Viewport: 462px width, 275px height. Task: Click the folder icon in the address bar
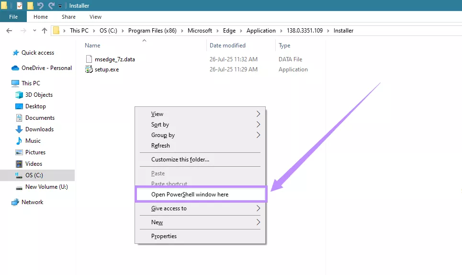(56, 30)
